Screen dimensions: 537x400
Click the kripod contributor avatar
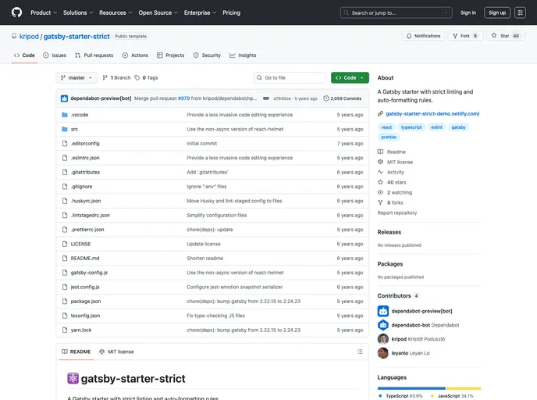pyautogui.click(x=383, y=339)
